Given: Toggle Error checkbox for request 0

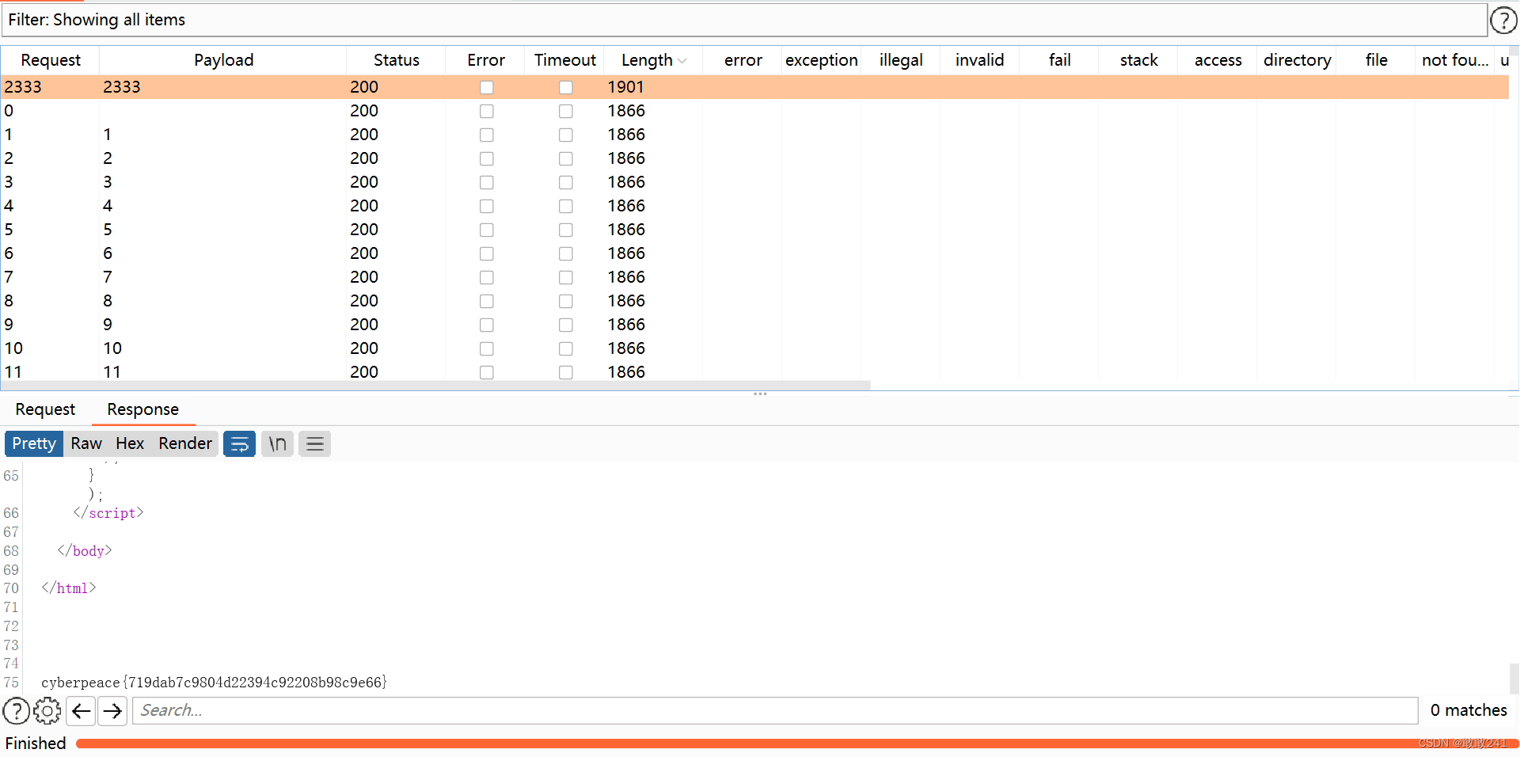Looking at the screenshot, I should [x=486, y=111].
